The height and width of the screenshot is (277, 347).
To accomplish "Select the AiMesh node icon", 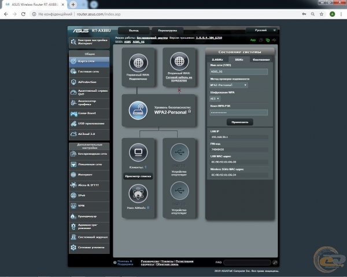I will [x=138, y=194].
